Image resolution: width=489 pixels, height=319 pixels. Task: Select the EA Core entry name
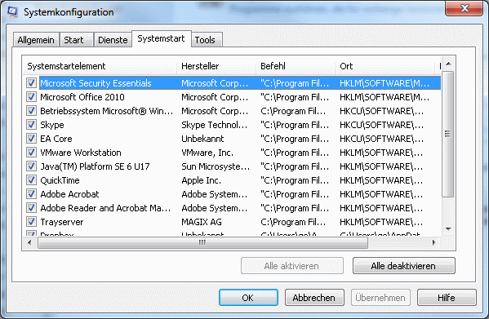pyautogui.click(x=56, y=139)
